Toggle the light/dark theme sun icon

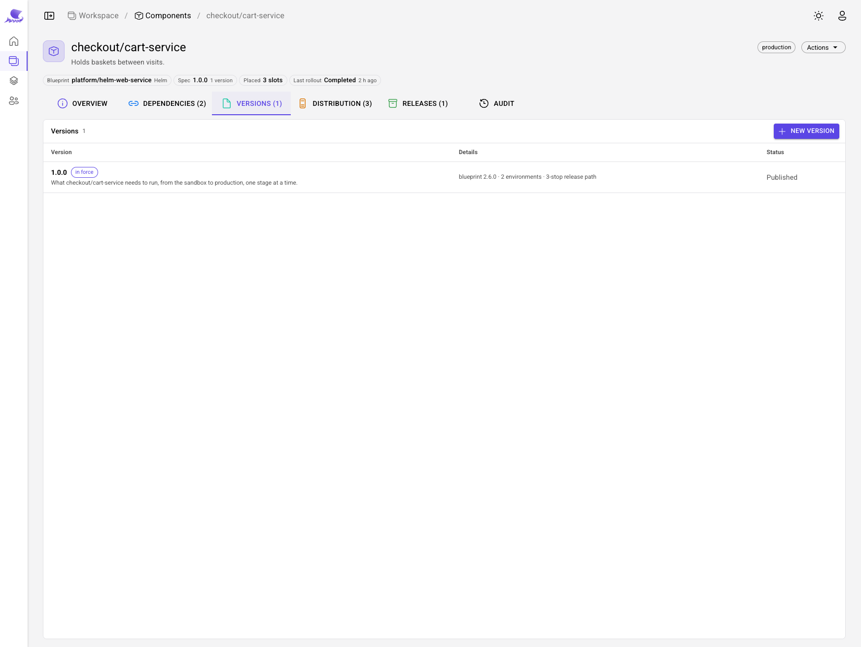[819, 16]
